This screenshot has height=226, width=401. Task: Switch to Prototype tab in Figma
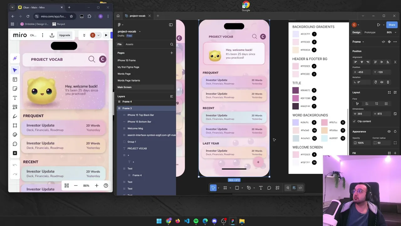tap(370, 32)
